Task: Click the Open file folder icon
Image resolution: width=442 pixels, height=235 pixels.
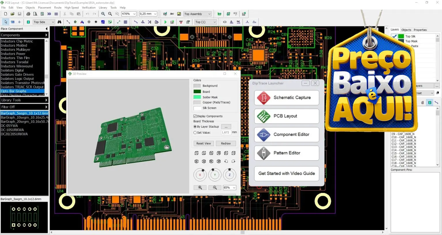Action: 13,14
